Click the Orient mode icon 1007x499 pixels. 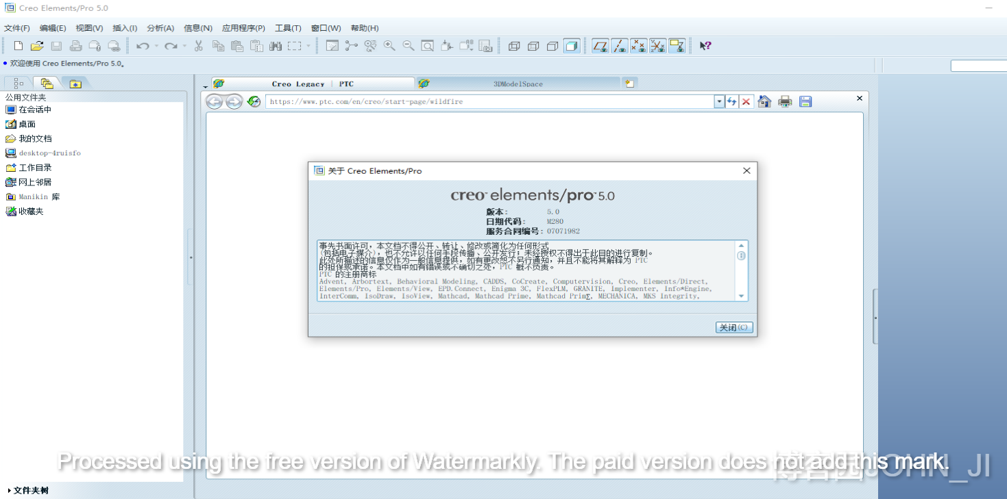point(371,46)
